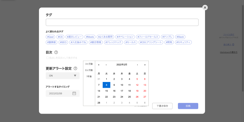
Task: Close the dialog with the X icon
Action: (x=205, y=7)
